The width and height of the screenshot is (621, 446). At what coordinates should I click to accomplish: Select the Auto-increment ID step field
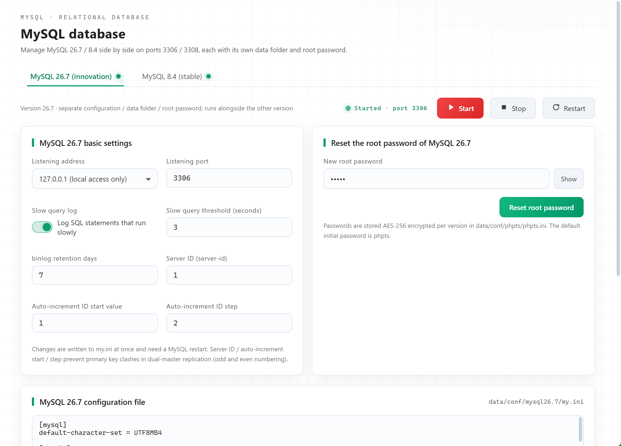pyautogui.click(x=229, y=323)
